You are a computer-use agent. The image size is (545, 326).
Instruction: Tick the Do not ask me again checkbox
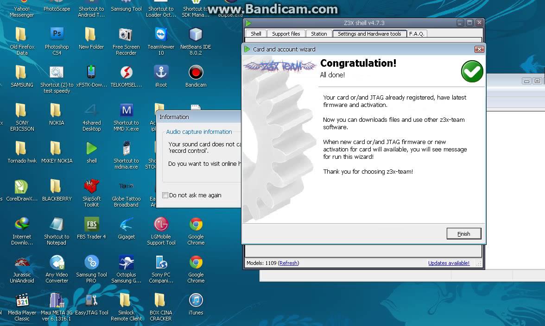[x=165, y=195]
